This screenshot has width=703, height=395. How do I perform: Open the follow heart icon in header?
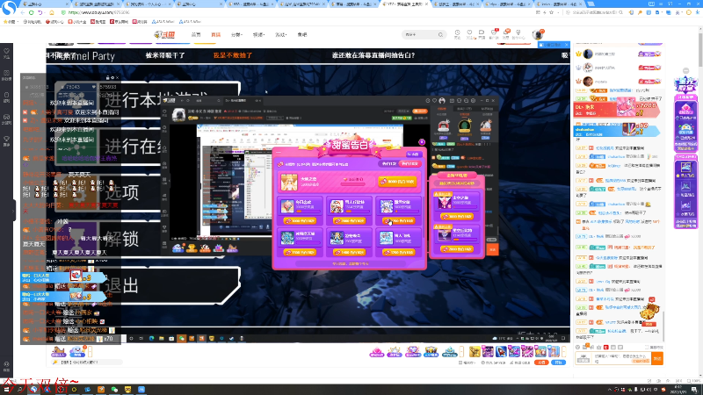pyautogui.click(x=469, y=33)
